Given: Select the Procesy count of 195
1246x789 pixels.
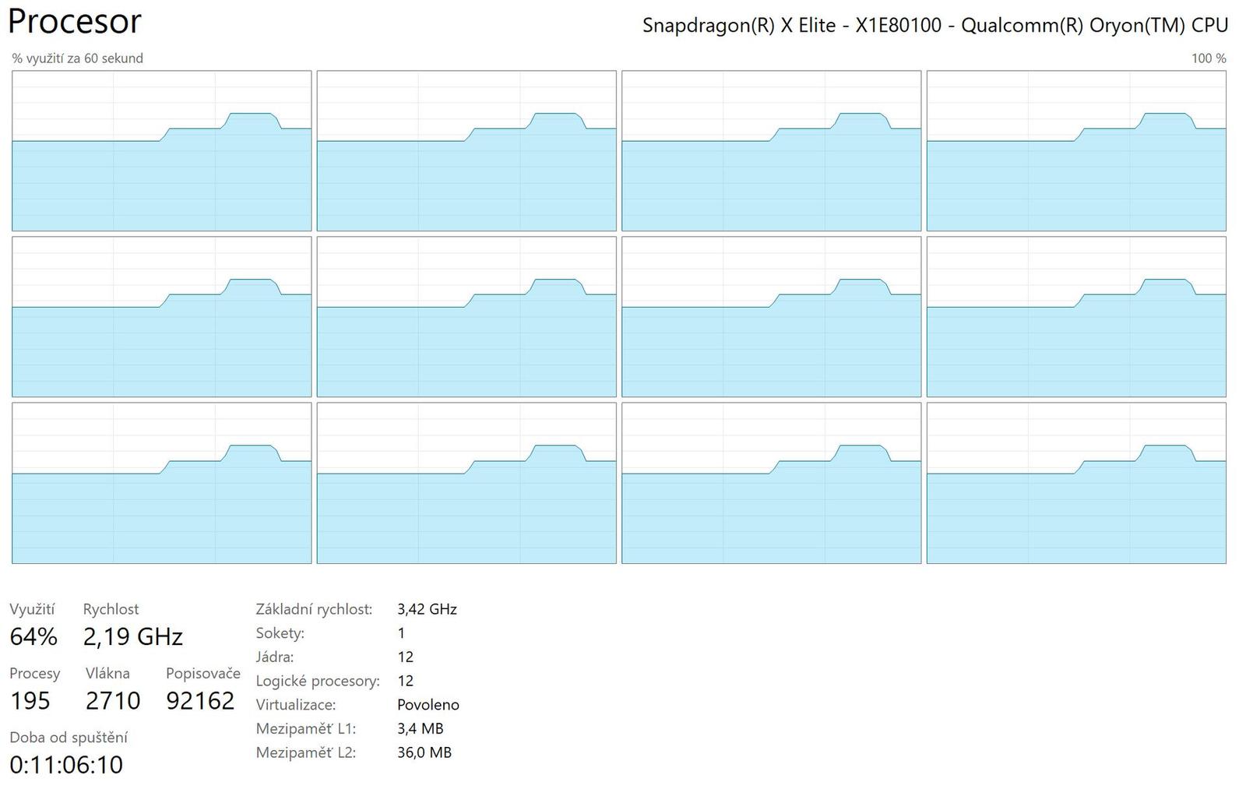Looking at the screenshot, I should pos(30,700).
